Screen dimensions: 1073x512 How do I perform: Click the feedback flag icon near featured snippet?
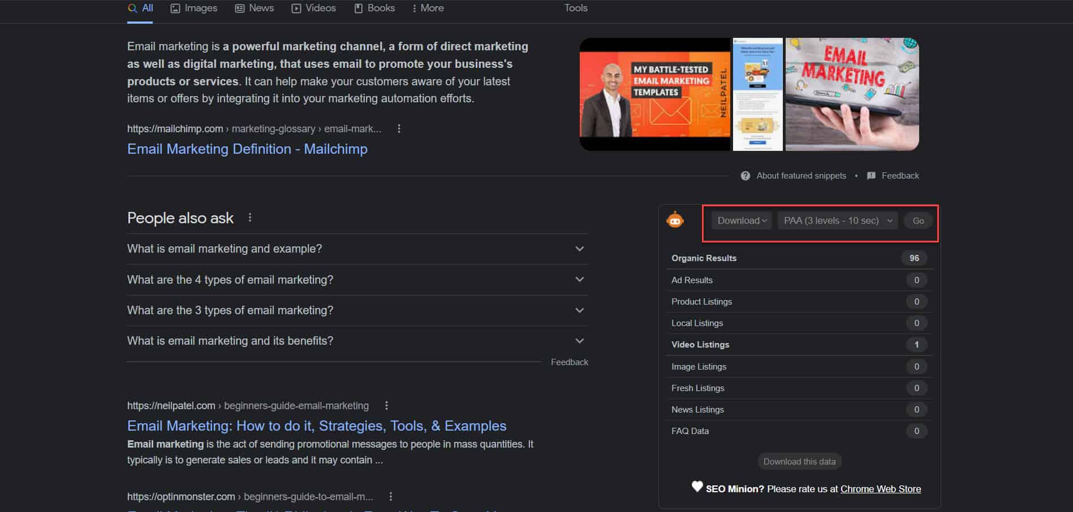click(871, 176)
